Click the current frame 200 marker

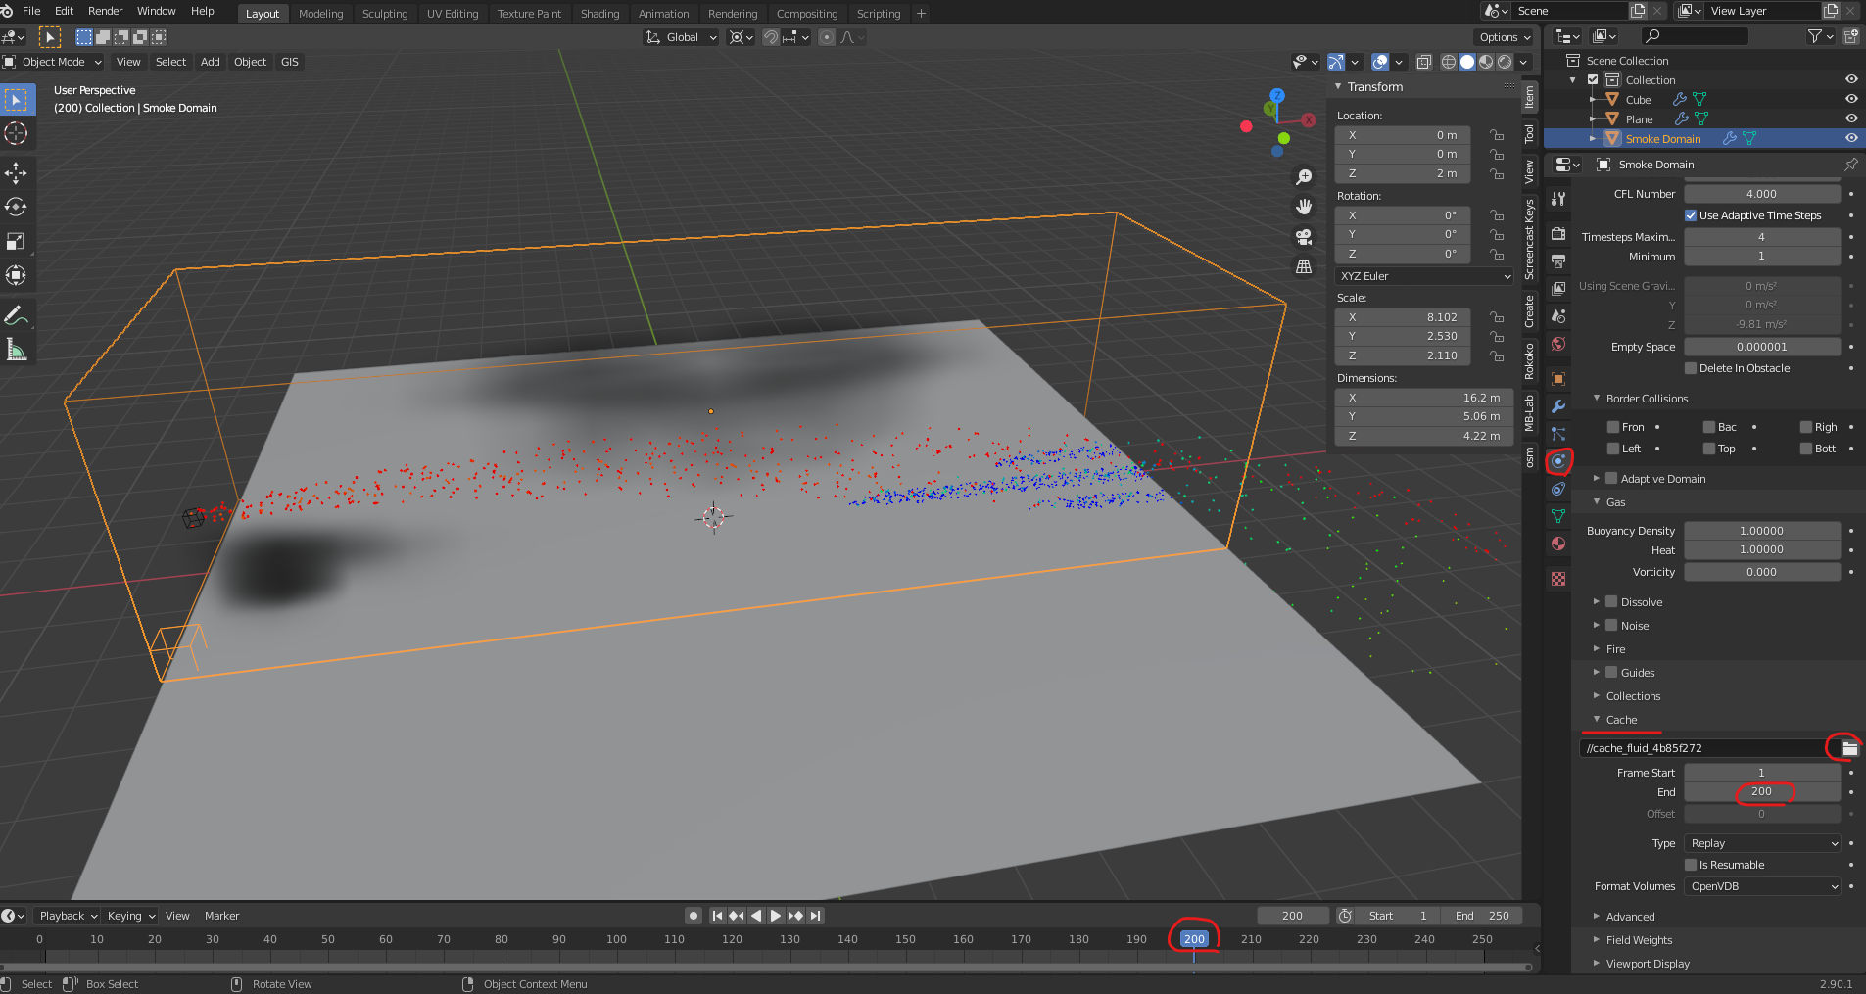click(1193, 939)
